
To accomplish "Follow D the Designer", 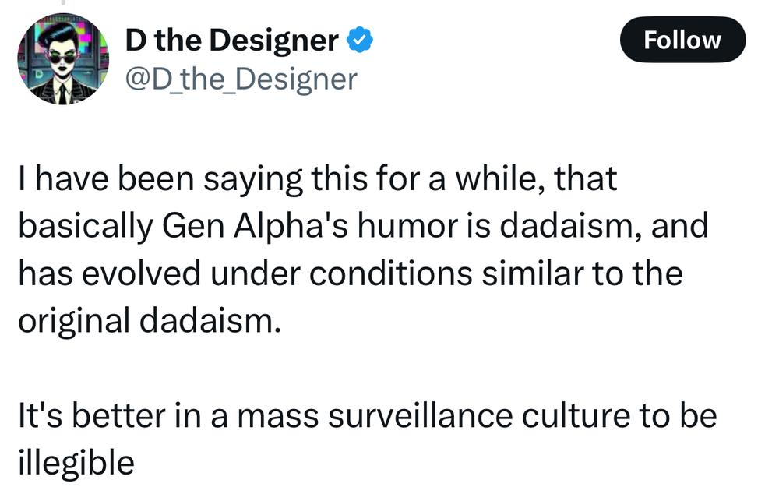I will (x=682, y=40).
